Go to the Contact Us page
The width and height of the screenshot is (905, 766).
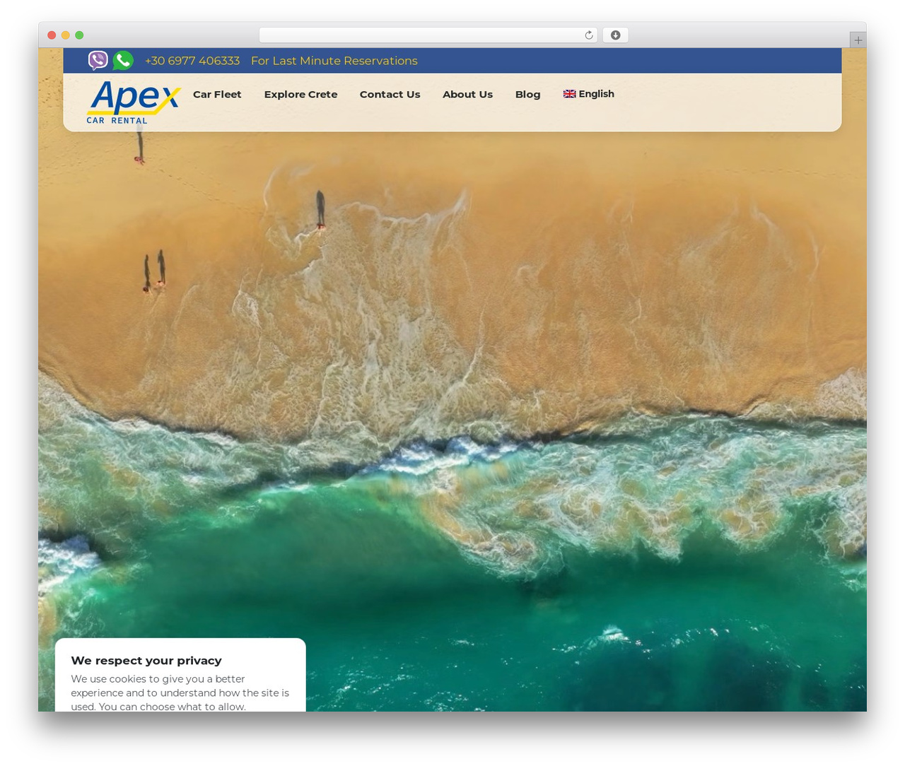[x=390, y=94]
